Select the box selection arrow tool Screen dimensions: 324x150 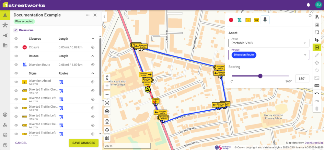pos(317,33)
